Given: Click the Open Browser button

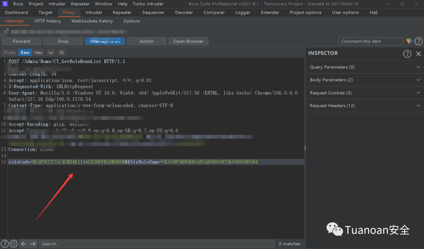Looking at the screenshot, I should tap(188, 41).
